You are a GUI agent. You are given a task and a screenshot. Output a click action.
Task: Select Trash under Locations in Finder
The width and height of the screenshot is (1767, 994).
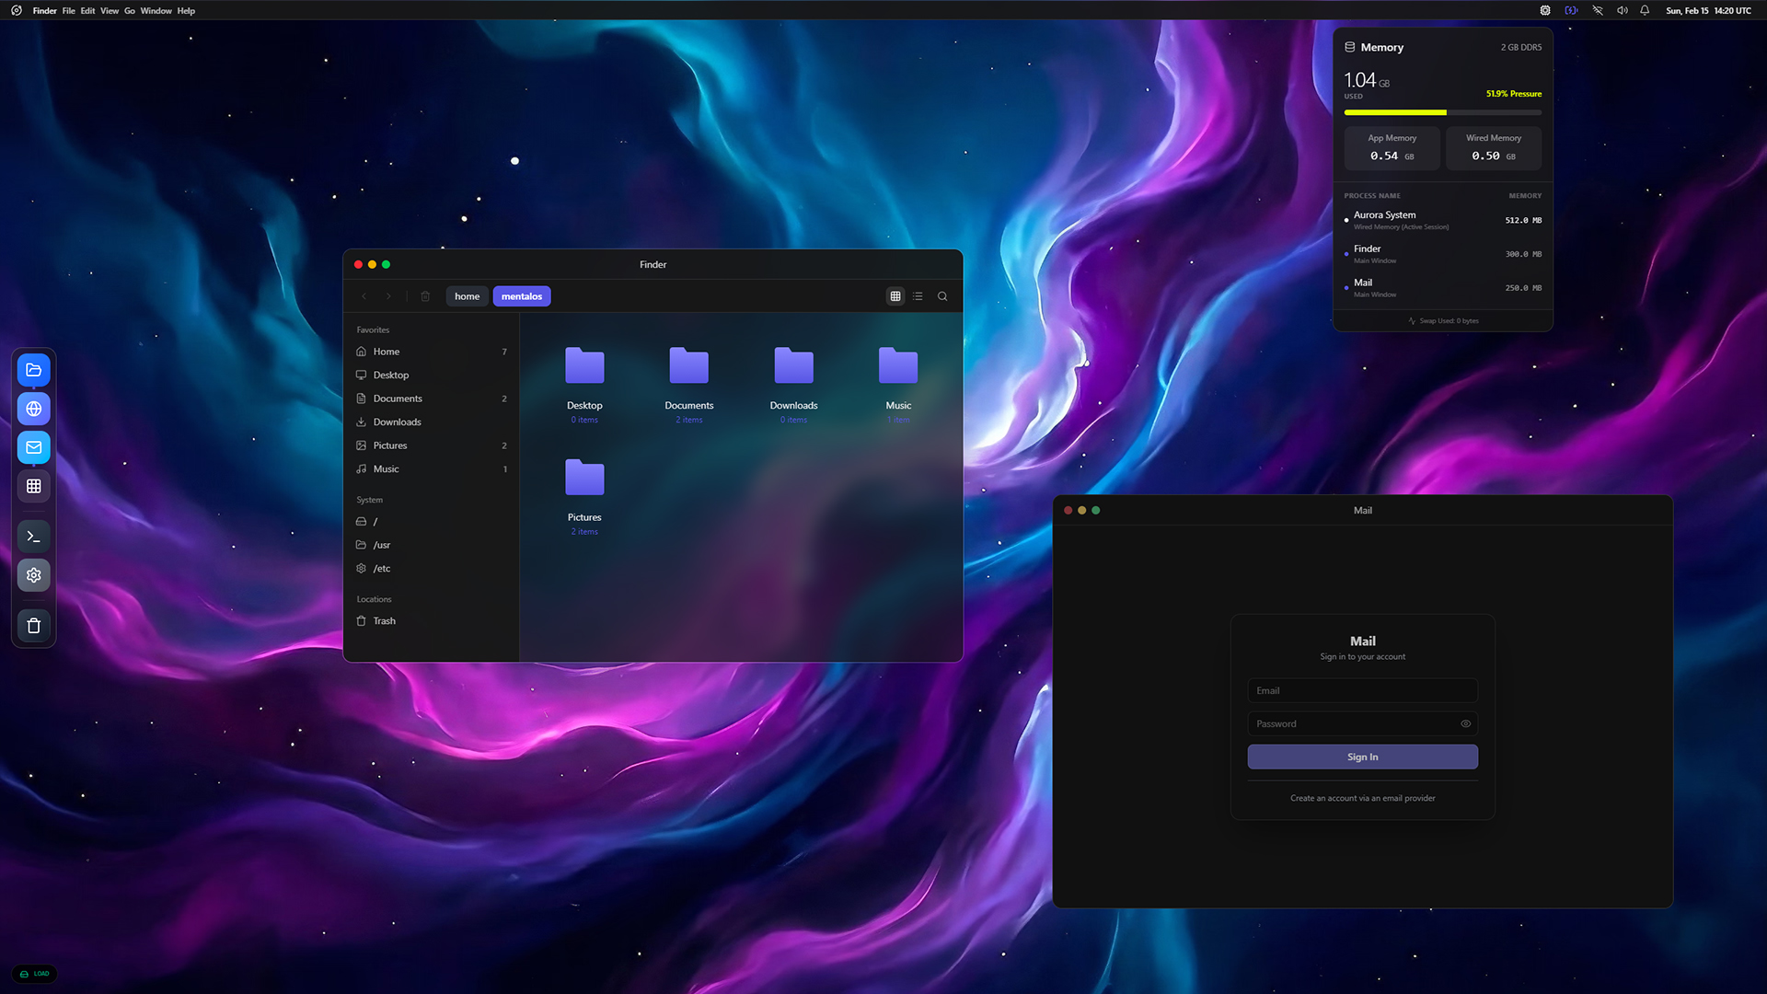pyautogui.click(x=432, y=621)
